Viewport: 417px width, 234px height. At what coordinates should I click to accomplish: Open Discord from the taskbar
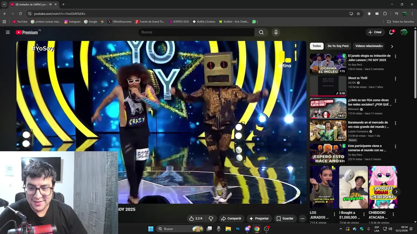tap(247, 229)
